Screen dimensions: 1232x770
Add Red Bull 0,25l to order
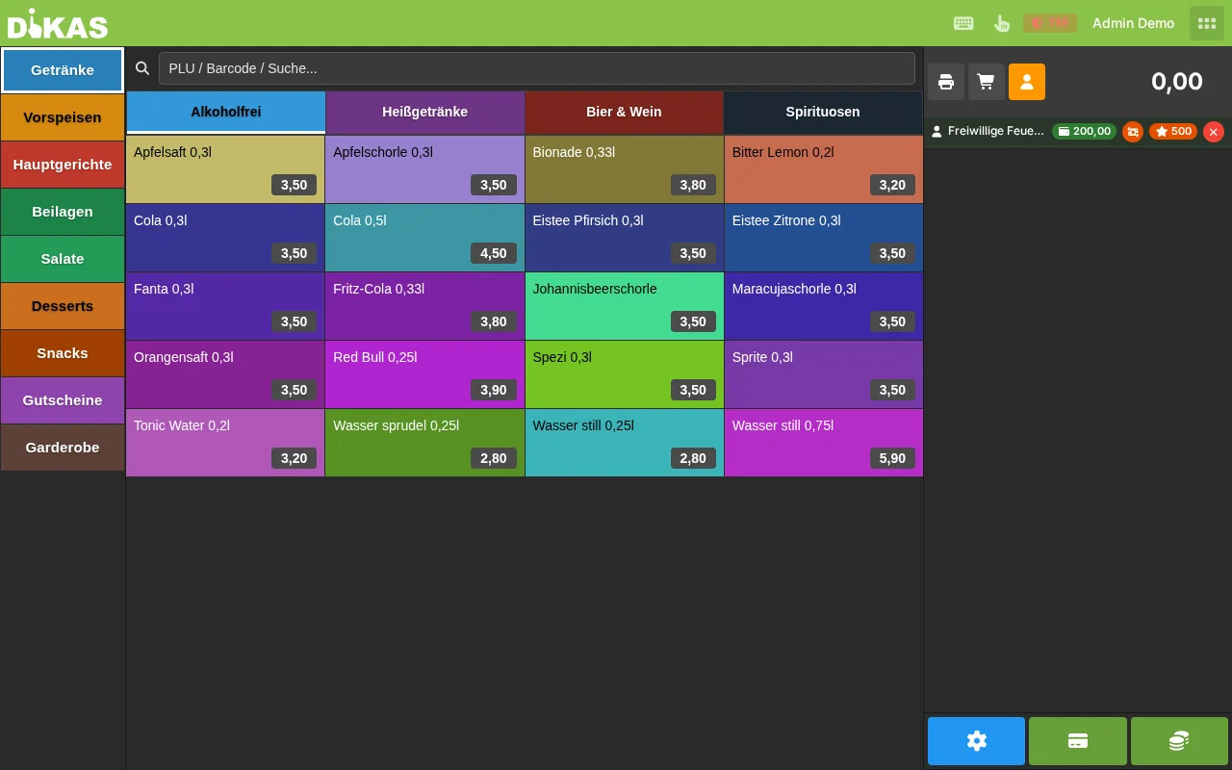click(x=425, y=374)
